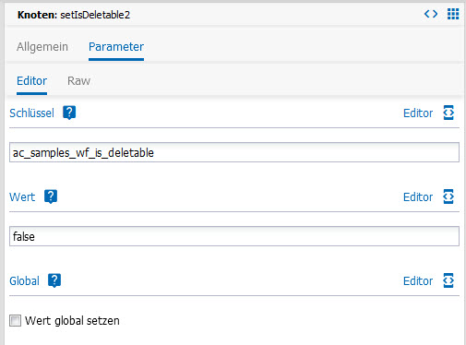The width and height of the screenshot is (466, 345).
Task: Open the grid menu icon in header
Action: [453, 14]
